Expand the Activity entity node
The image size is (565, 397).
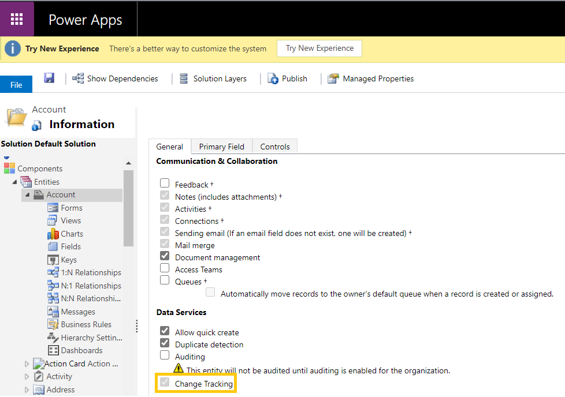point(27,377)
